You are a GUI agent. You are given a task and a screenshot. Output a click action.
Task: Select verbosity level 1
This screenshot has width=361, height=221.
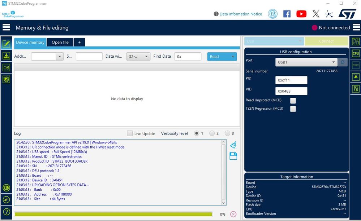click(x=197, y=133)
